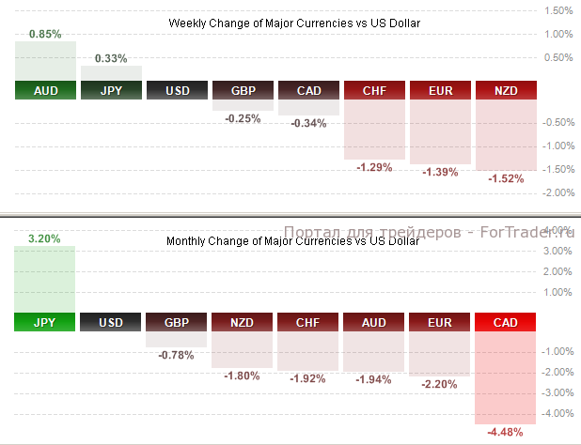Click the -2.20% EUR monthly value label
The image size is (581, 445).
coord(440,384)
